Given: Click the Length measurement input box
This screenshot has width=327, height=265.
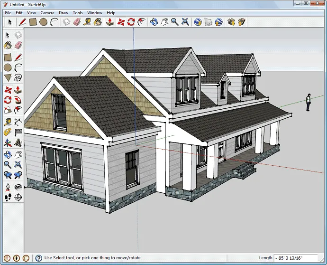Looking at the screenshot, I should [294, 258].
